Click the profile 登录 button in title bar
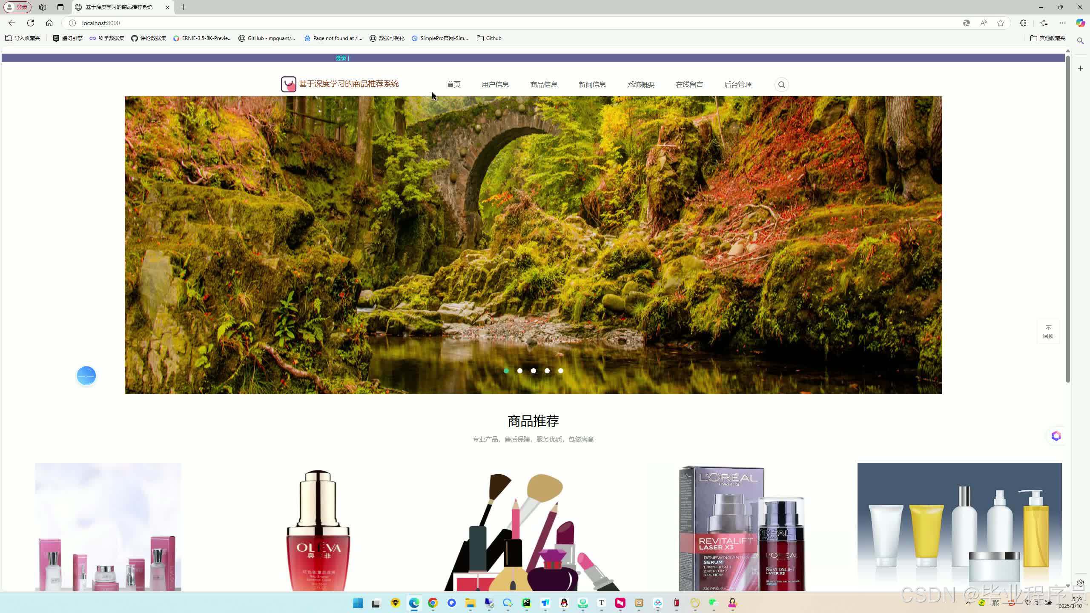The image size is (1090, 613). click(17, 7)
